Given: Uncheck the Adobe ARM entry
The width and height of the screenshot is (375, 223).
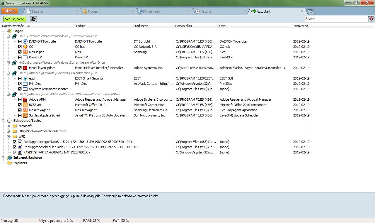Looking at the screenshot, I should [x=20, y=99].
